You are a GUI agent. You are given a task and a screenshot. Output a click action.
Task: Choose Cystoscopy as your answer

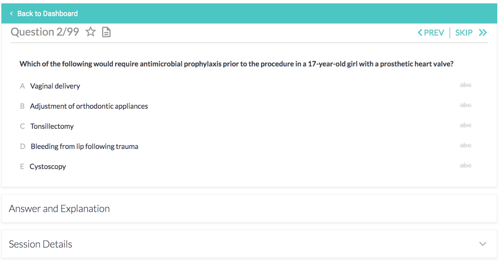47,166
